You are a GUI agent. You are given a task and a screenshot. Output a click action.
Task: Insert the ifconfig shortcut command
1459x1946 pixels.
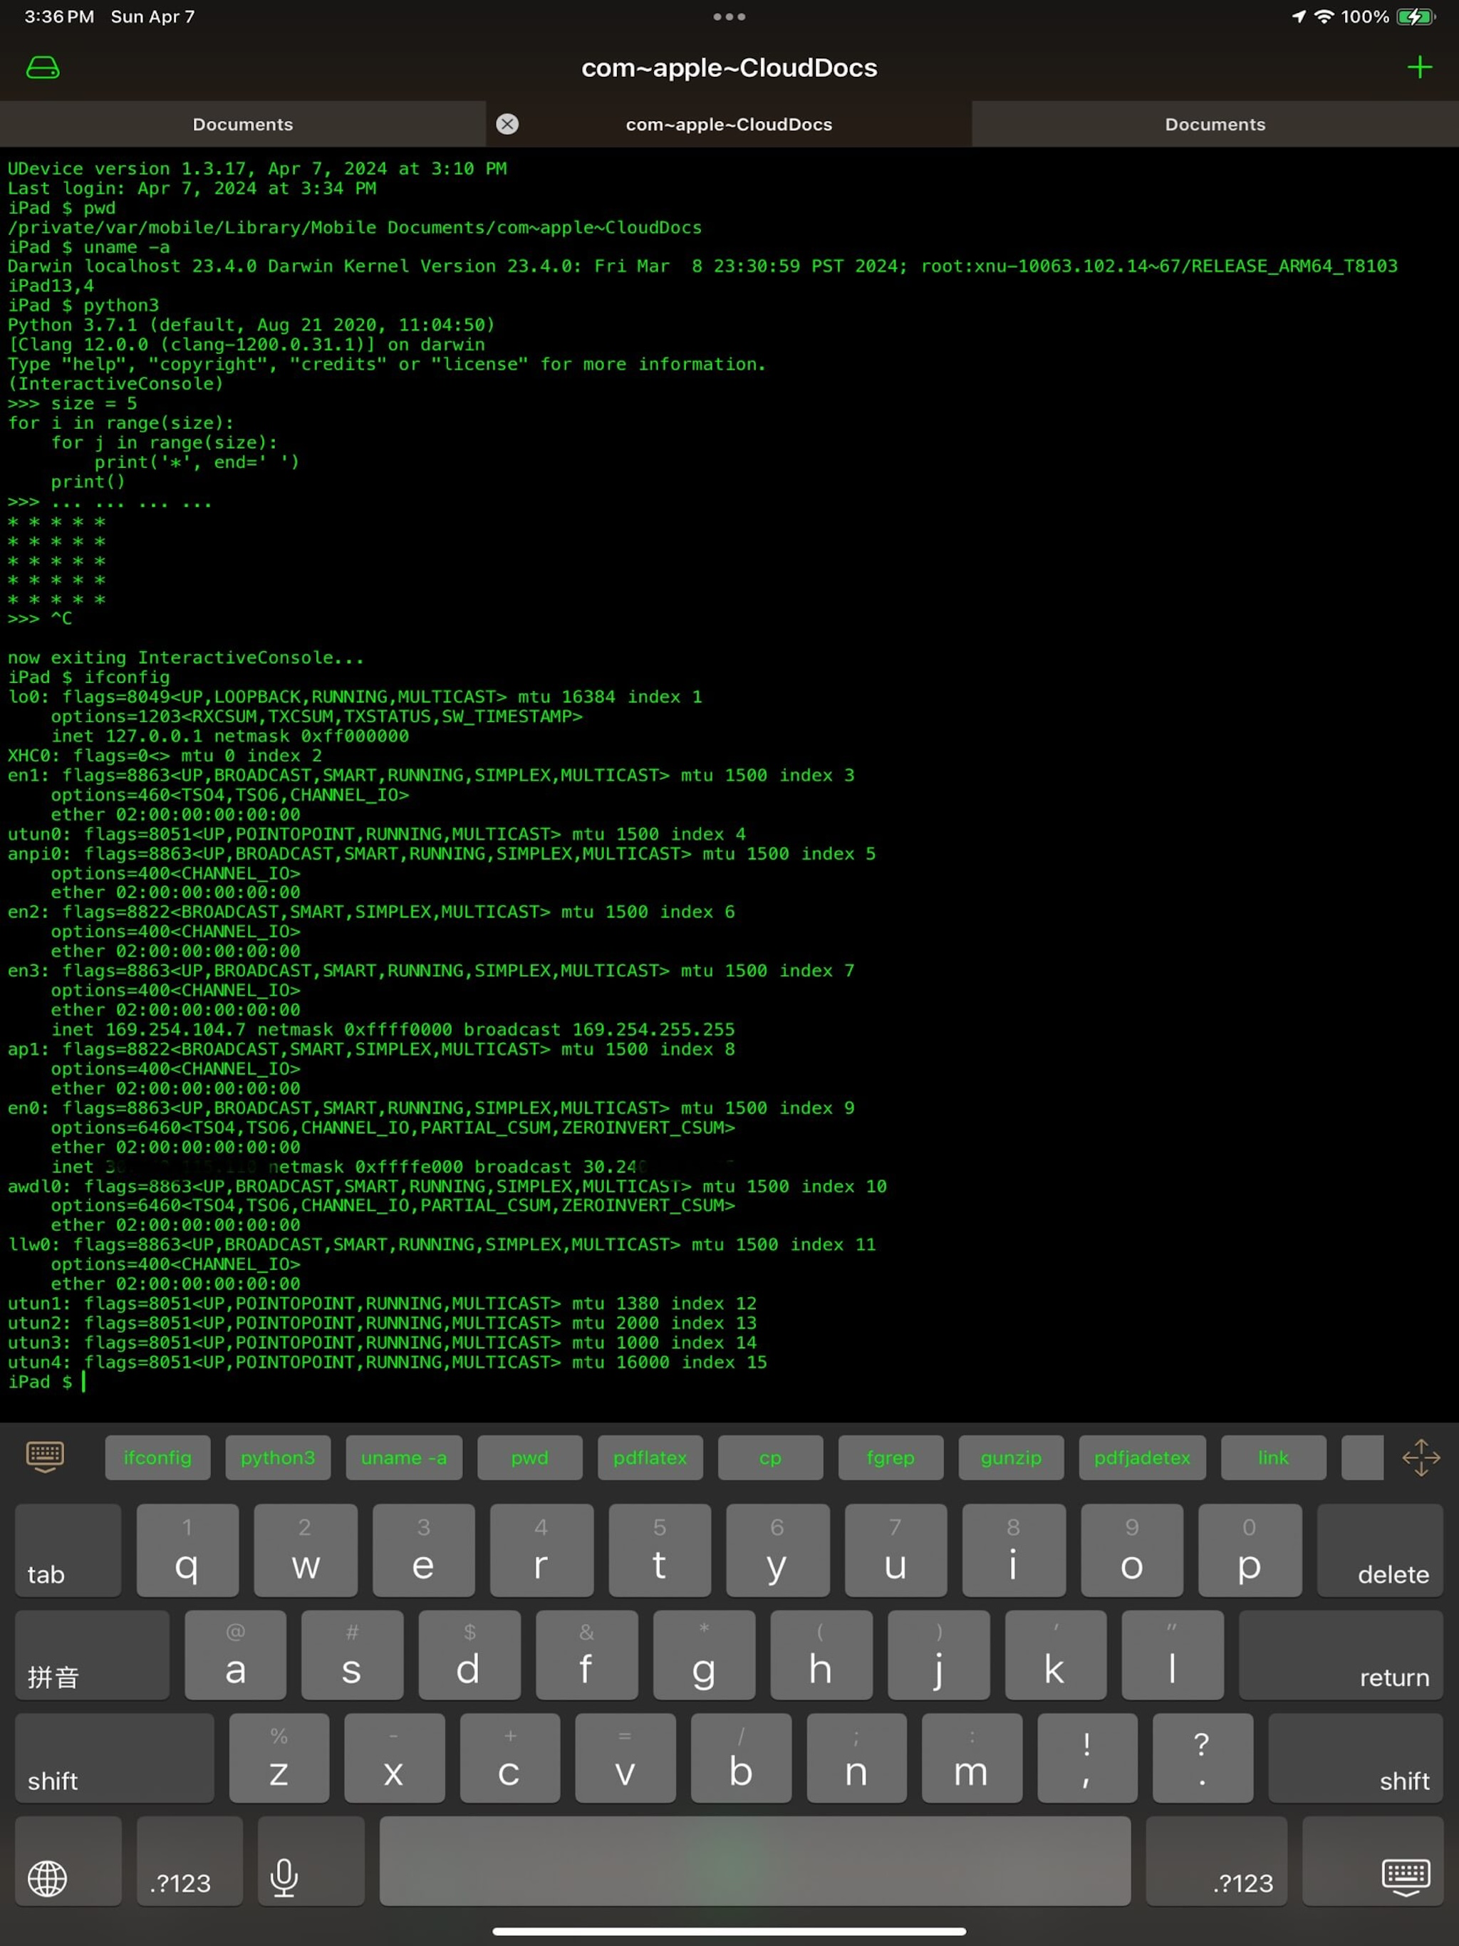(157, 1458)
